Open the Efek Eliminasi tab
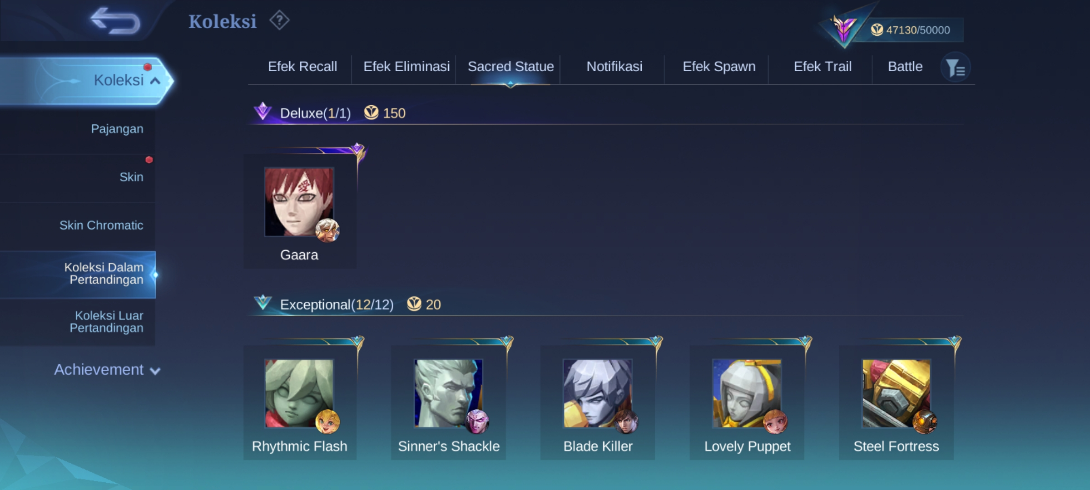This screenshot has width=1090, height=490. (x=406, y=67)
